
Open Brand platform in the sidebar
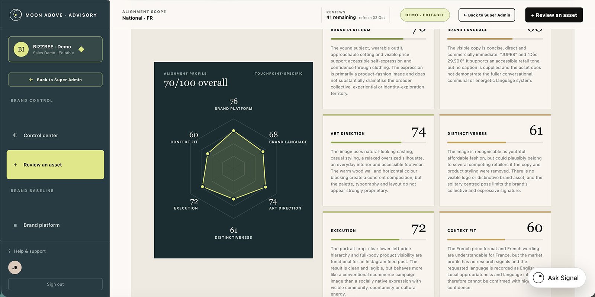click(x=55, y=225)
